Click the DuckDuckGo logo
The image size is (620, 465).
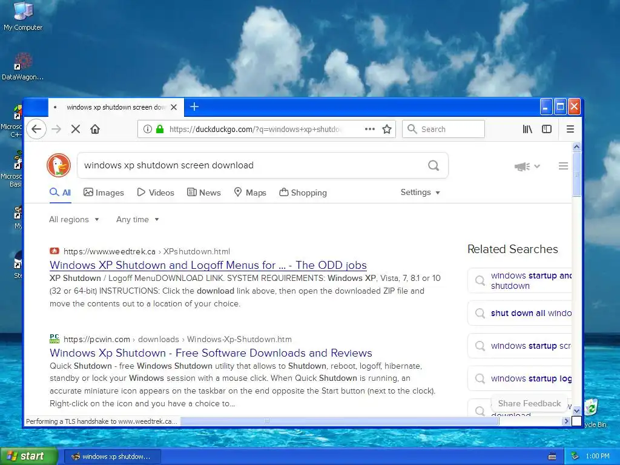click(x=59, y=165)
